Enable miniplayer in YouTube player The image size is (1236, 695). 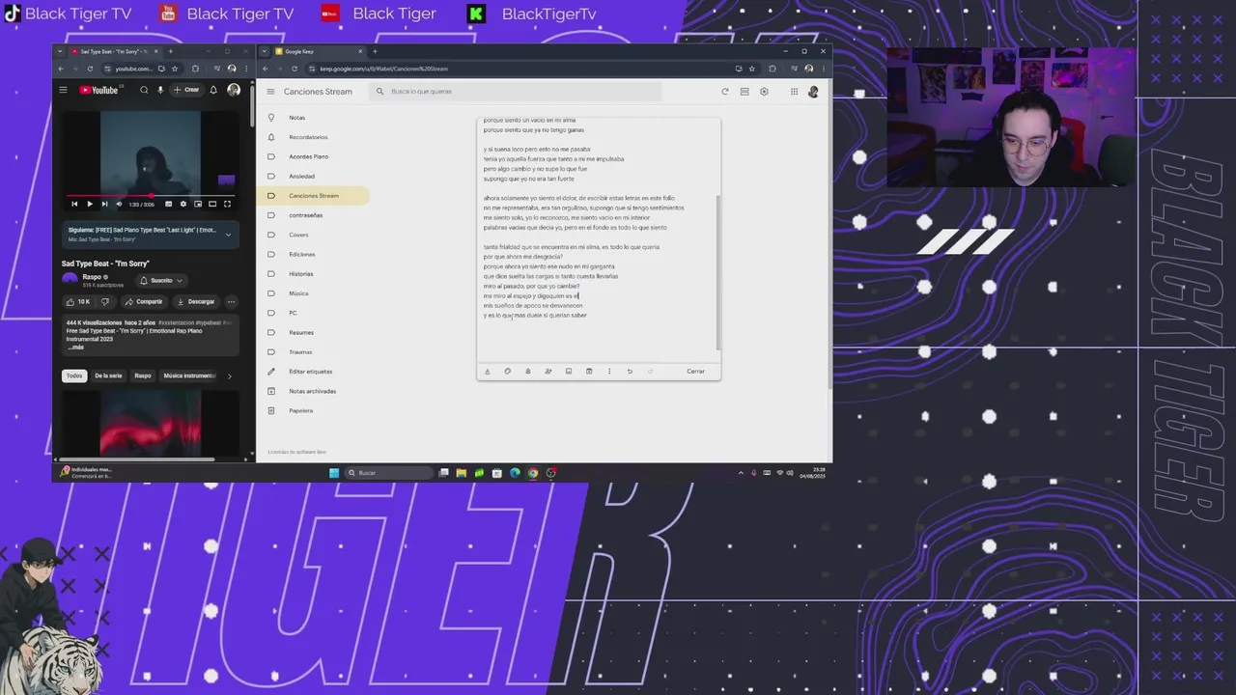pyautogui.click(x=198, y=204)
